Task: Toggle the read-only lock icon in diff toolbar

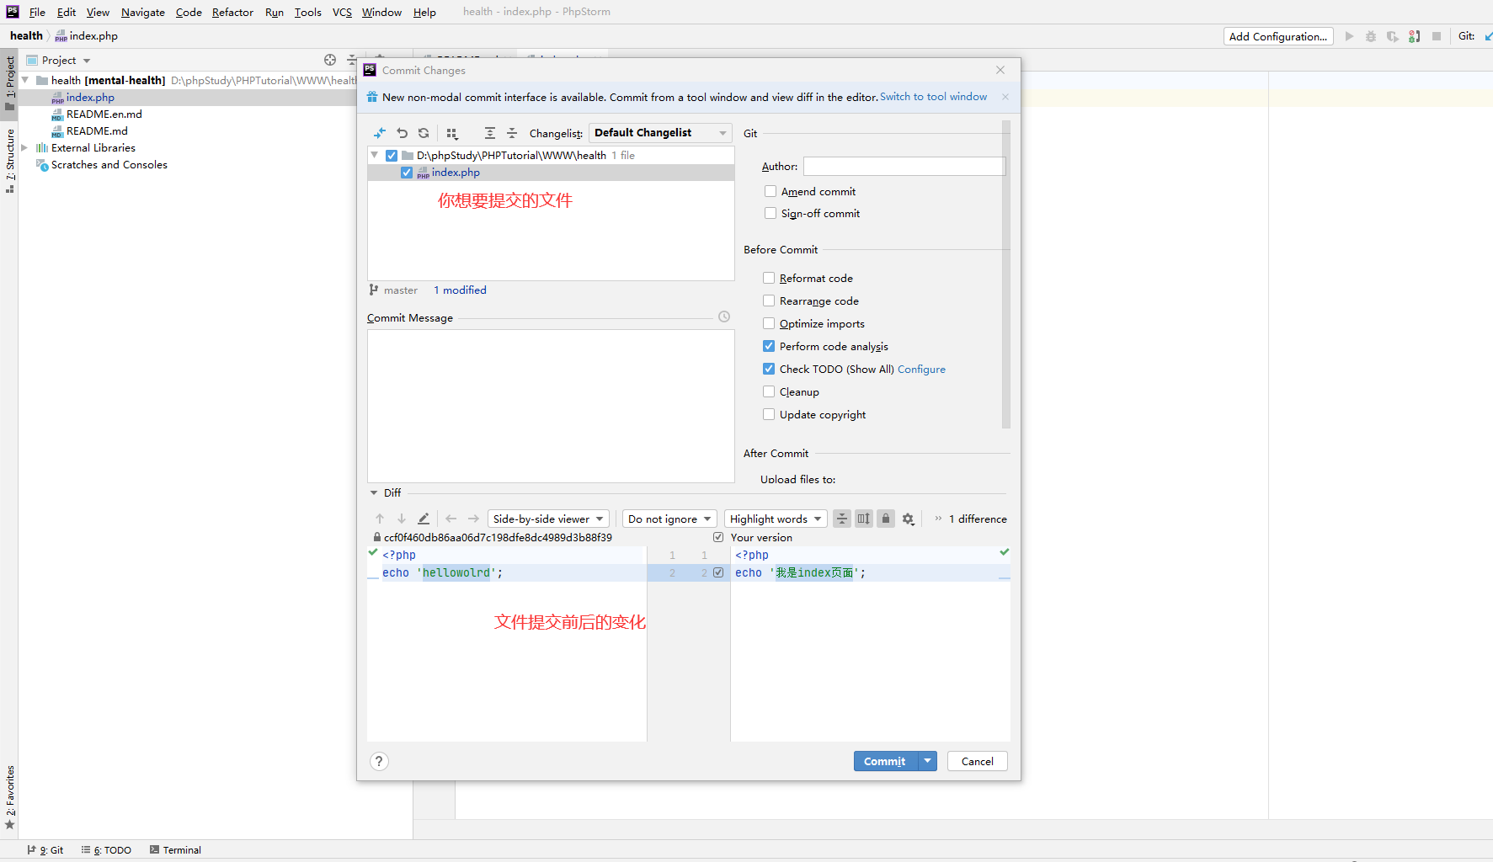Action: pos(886,519)
